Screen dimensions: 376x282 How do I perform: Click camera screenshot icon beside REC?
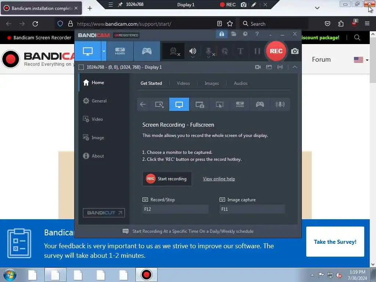click(295, 51)
